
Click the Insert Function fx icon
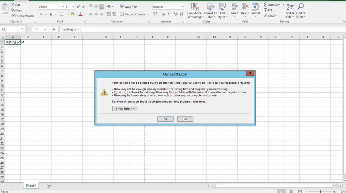click(54, 29)
